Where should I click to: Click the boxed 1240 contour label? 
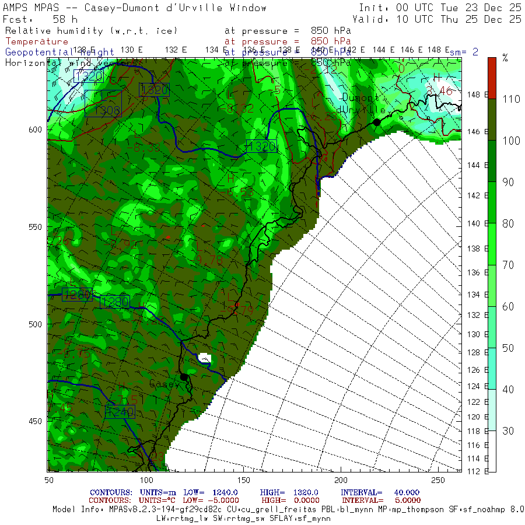pos(120,412)
